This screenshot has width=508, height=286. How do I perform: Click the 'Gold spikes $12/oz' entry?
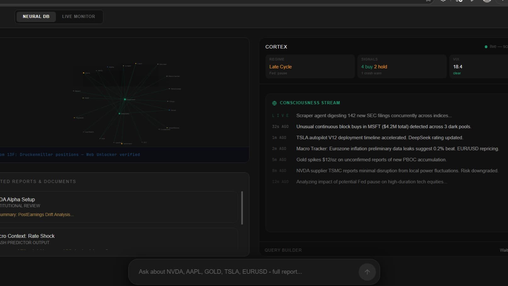[x=371, y=160]
